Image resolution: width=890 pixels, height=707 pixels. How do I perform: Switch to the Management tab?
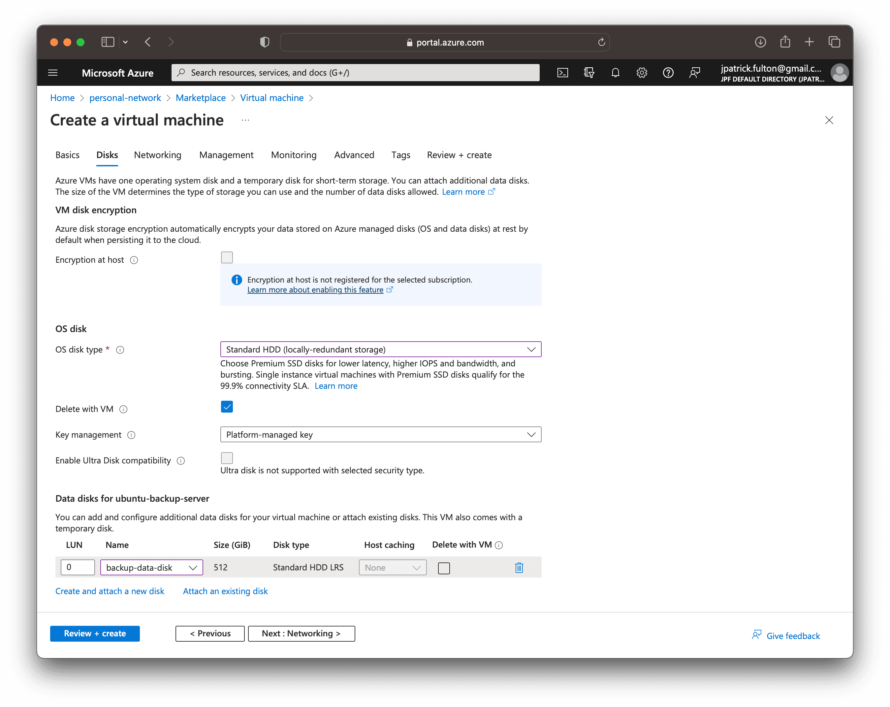click(x=226, y=155)
